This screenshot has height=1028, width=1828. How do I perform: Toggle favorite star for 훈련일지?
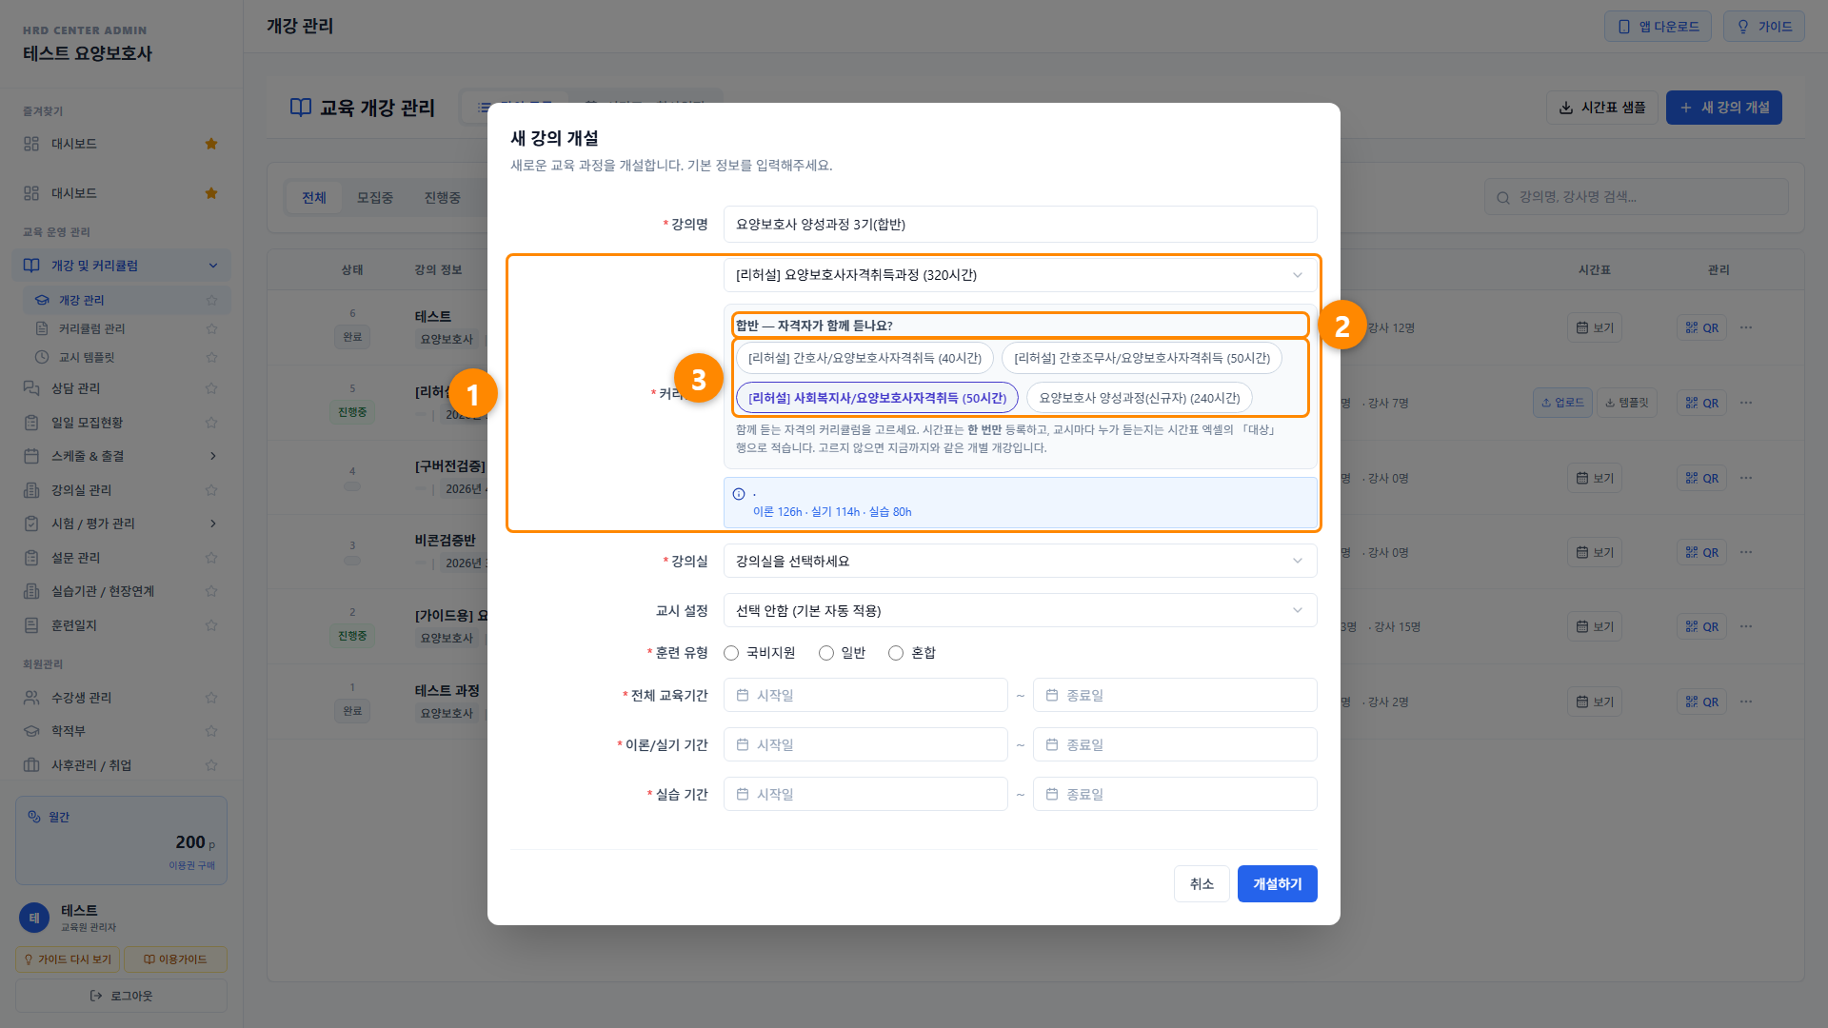211,625
